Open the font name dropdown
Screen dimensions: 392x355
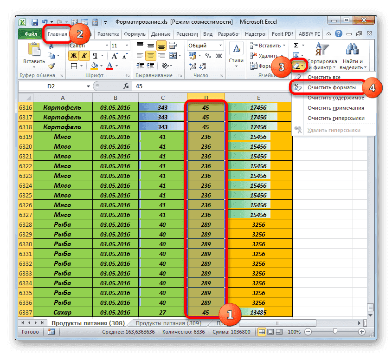[x=106, y=45]
